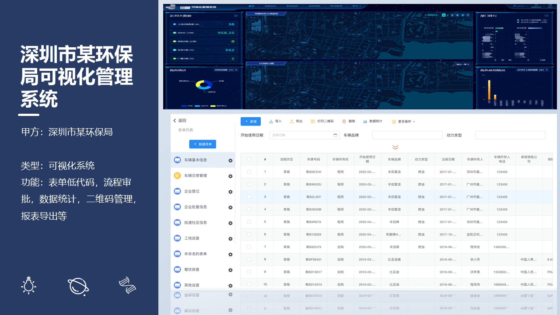This screenshot has width=560, height=315.
Task: Open 角色使用情况 dropdown in dashboard
Action: (x=532, y=70)
